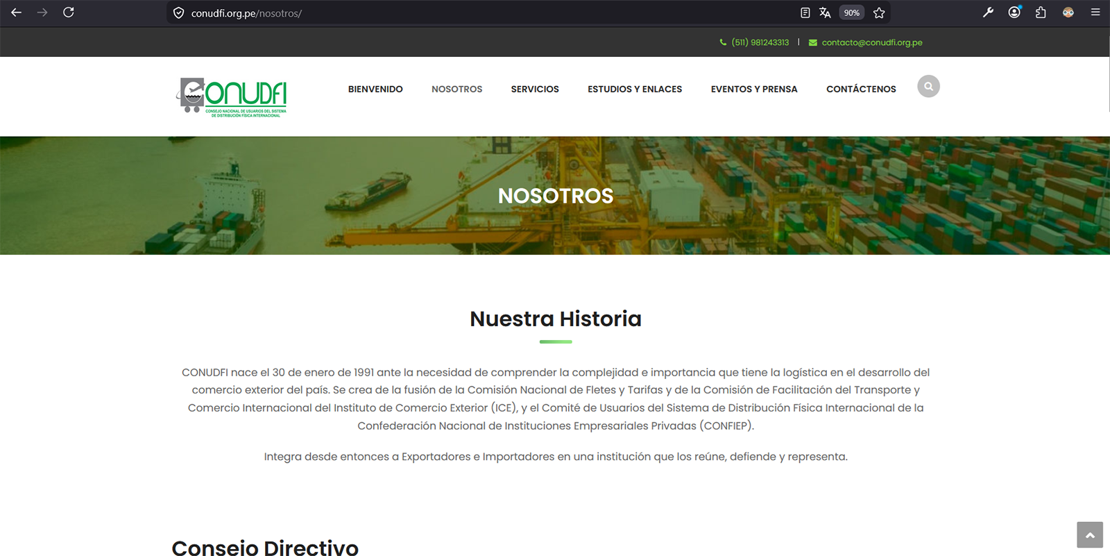This screenshot has width=1110, height=556.
Task: Open the translate page icon
Action: click(x=825, y=12)
